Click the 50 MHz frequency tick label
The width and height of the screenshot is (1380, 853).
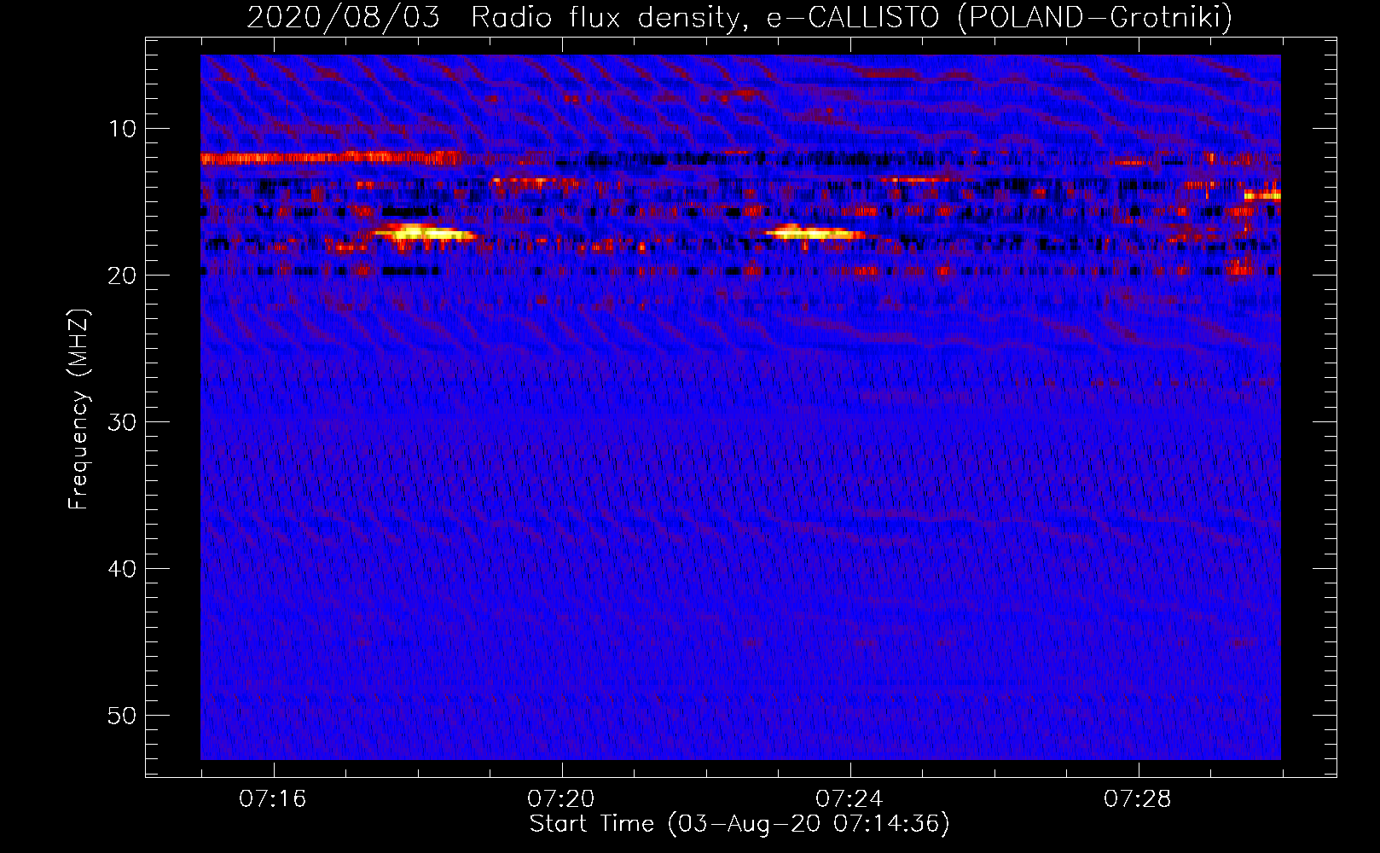[122, 716]
